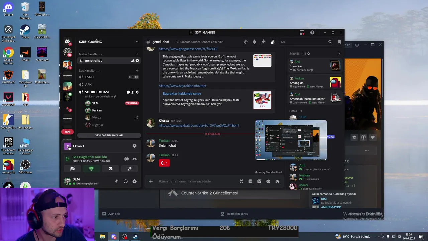
Task: Open İndirmeleri Yönet in Steam window
Action: [x=234, y=214]
